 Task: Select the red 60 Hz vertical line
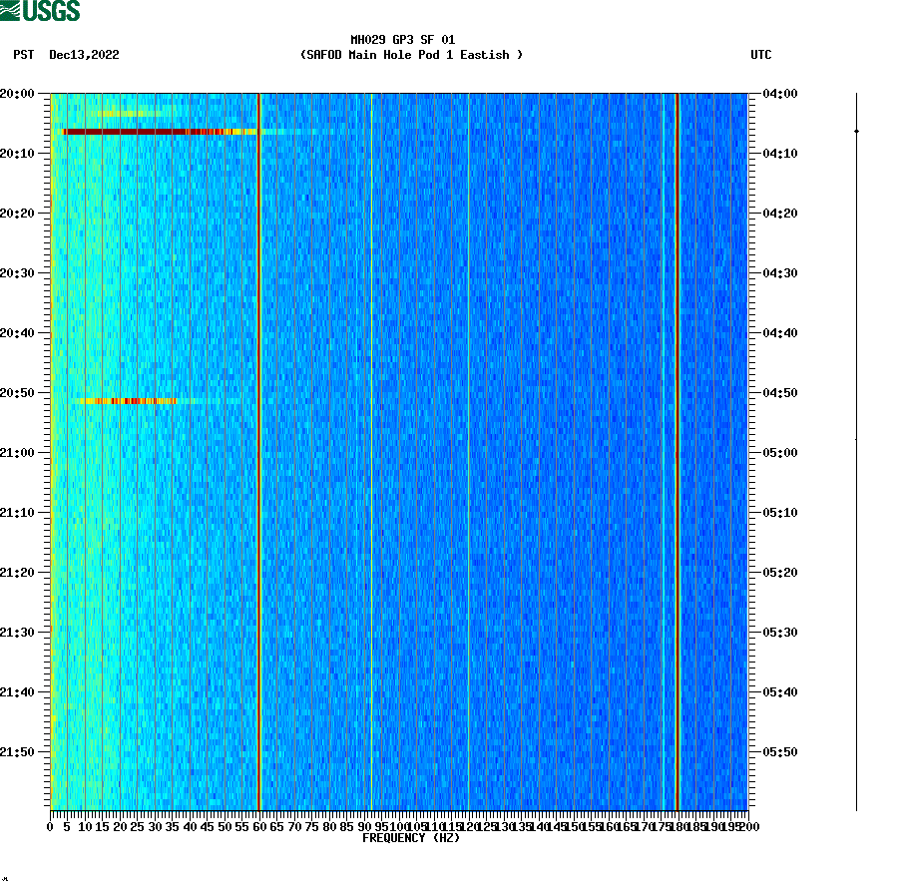[259, 449]
